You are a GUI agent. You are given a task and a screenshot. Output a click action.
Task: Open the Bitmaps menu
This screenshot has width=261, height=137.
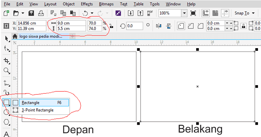pos(106,4)
